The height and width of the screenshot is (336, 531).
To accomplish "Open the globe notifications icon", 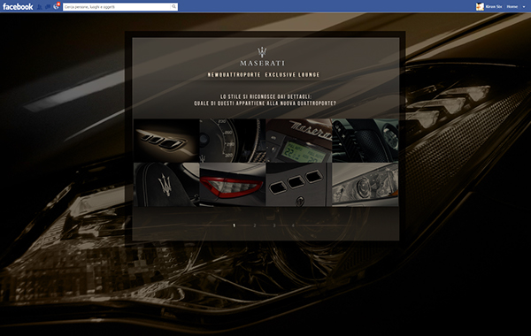I will pos(57,6).
